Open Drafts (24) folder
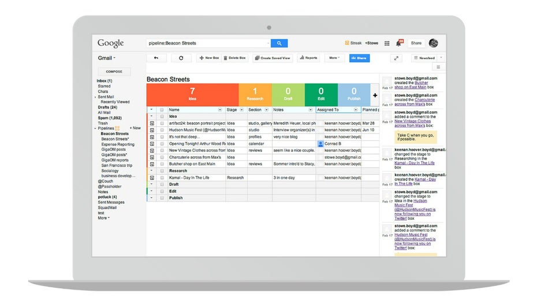Viewport: 537px width, 308px height. click(107, 107)
